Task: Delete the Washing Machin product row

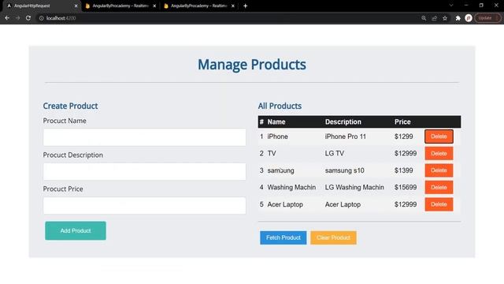Action: pos(439,188)
